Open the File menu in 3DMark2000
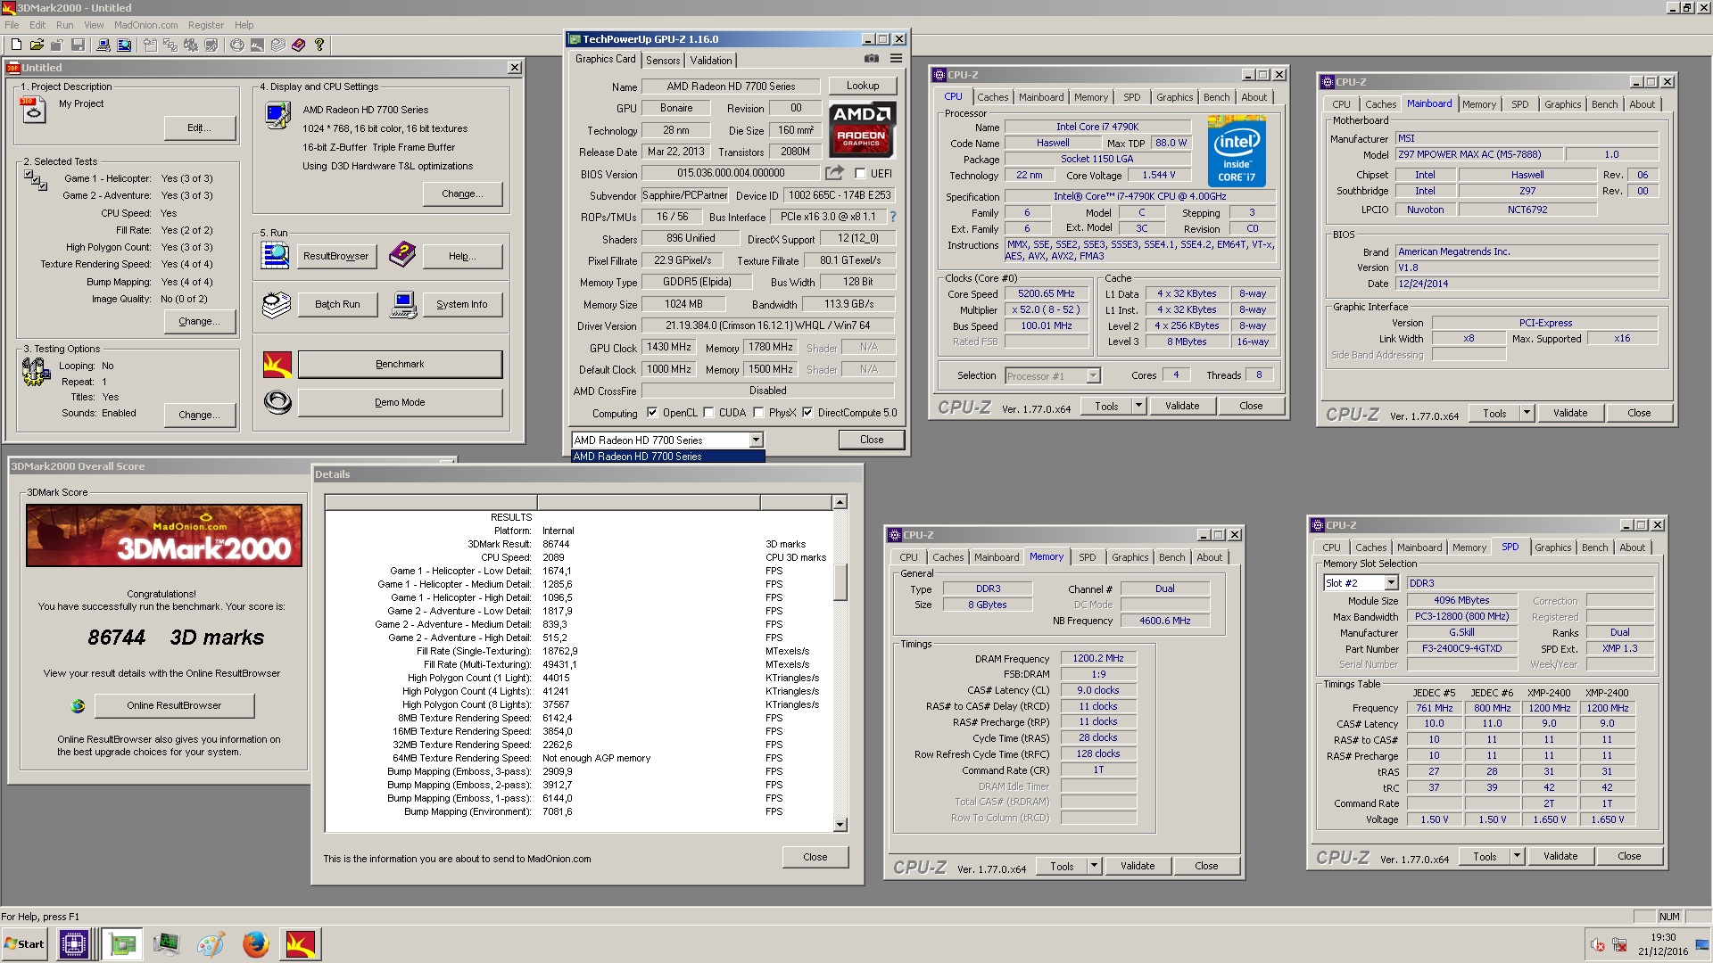This screenshot has height=963, width=1713. [x=12, y=25]
